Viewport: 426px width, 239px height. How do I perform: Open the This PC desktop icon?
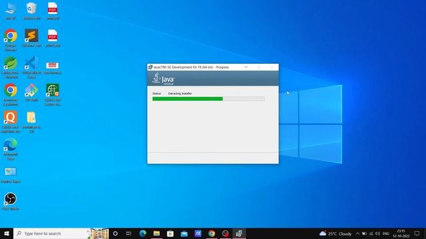[x=11, y=11]
